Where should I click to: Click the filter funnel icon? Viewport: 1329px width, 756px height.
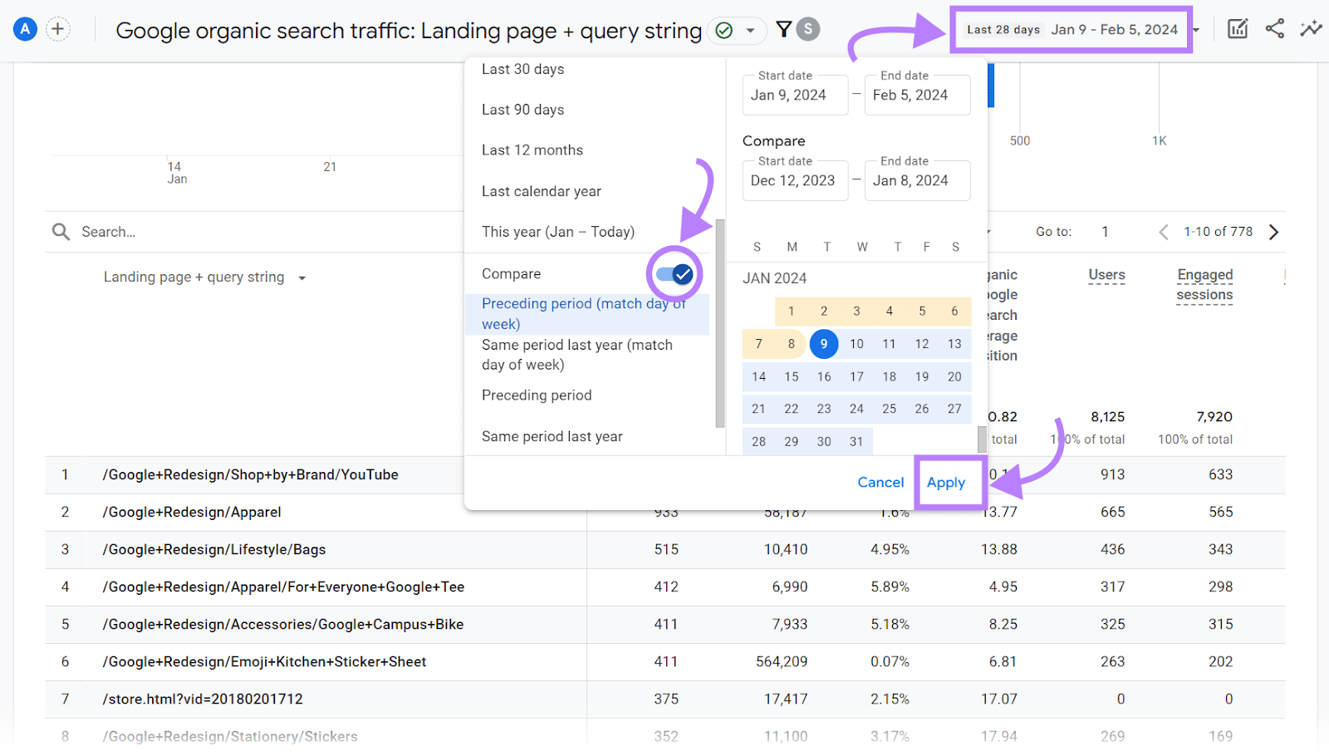(783, 30)
